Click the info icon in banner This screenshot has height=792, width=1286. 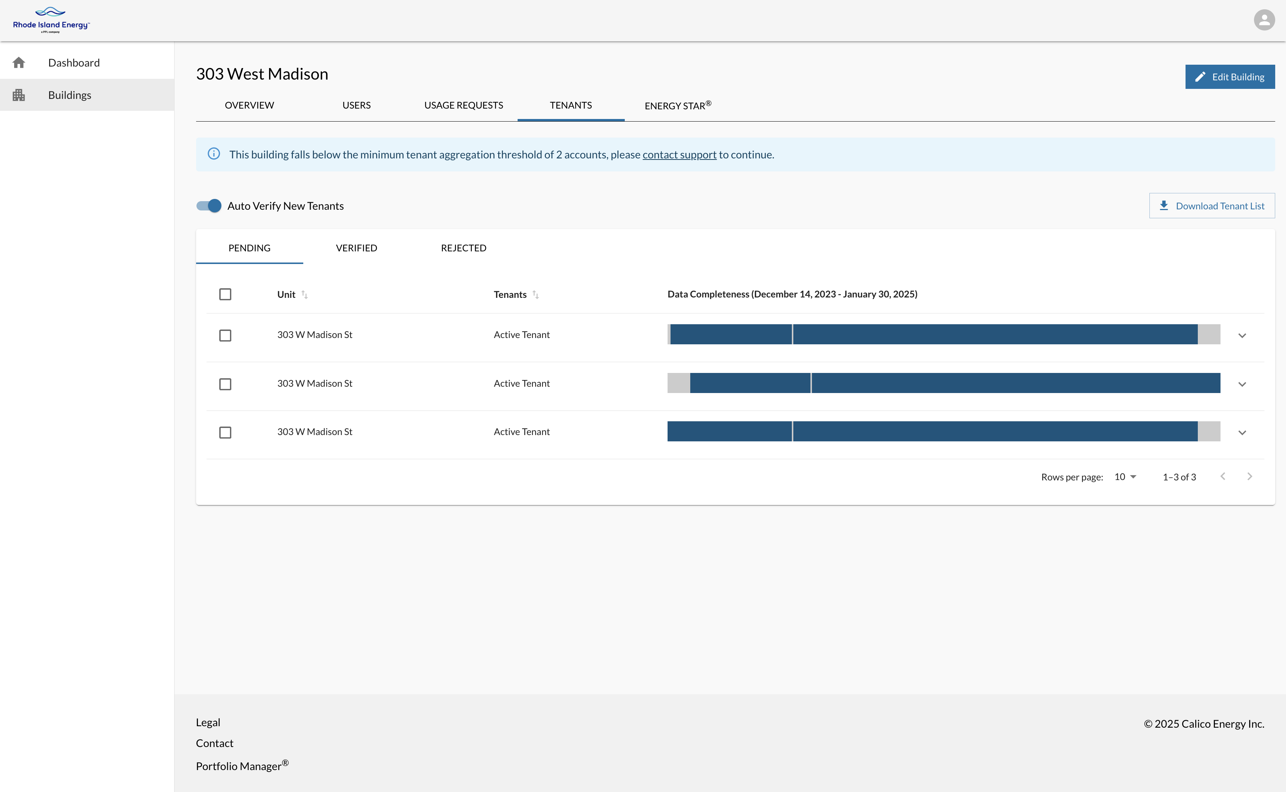pyautogui.click(x=214, y=154)
